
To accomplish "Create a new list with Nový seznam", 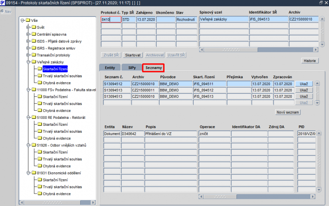I will point(288,112).
